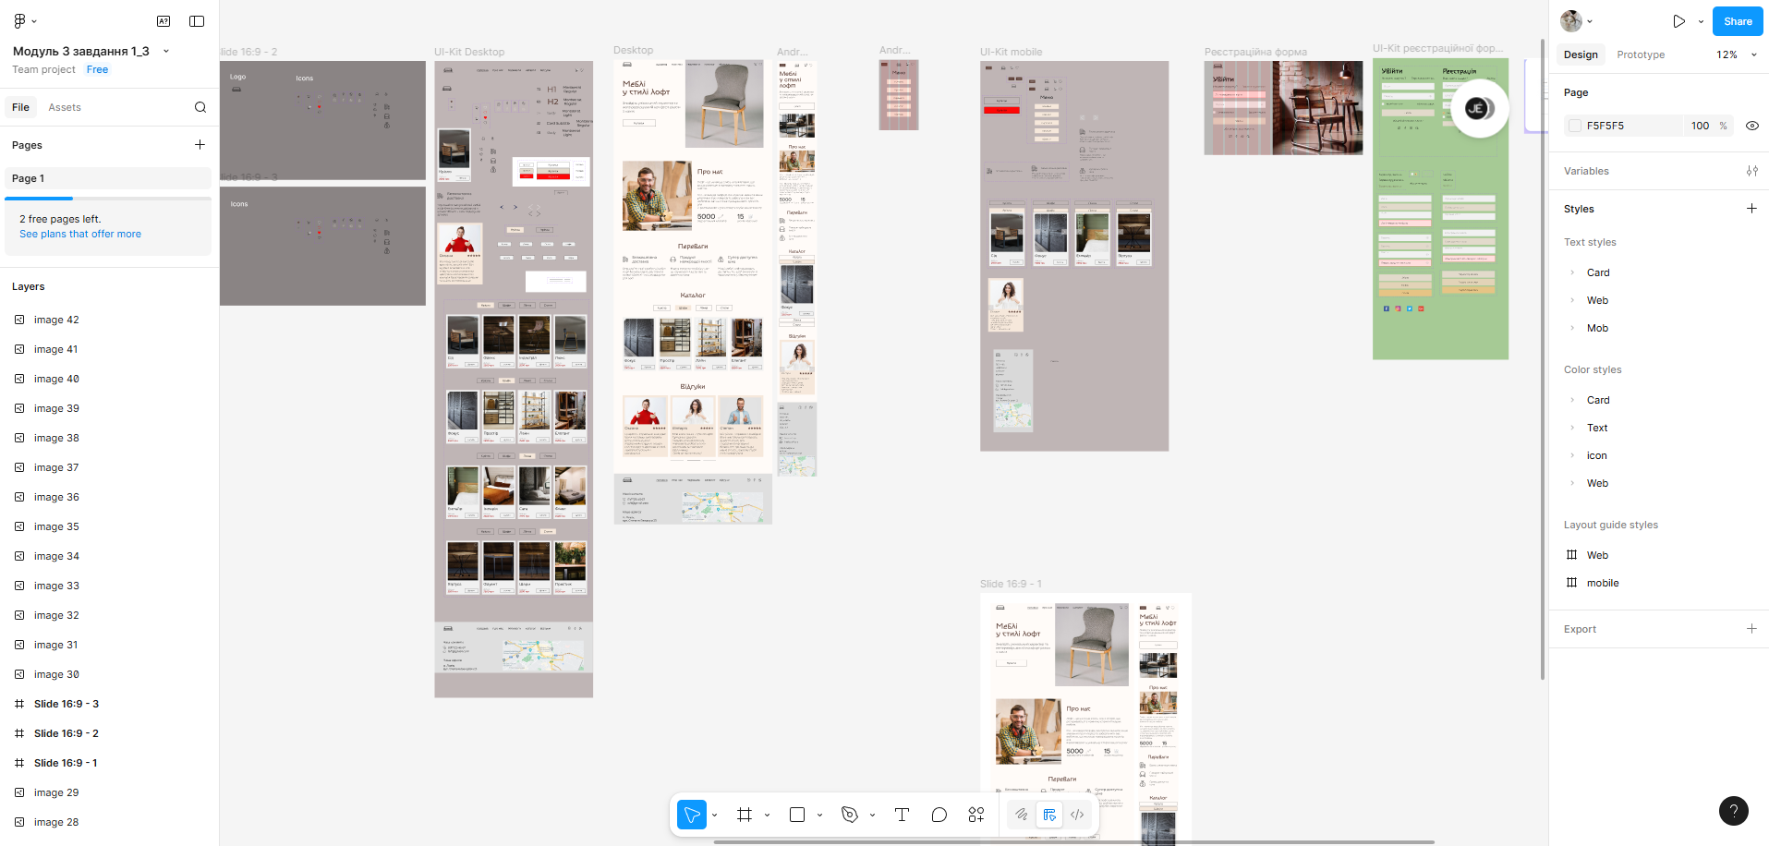This screenshot has height=846, width=1769.
Task: Toggle page background color visibility eye
Action: [1751, 126]
